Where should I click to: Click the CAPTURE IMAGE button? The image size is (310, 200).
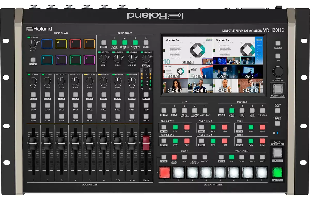click(277, 123)
